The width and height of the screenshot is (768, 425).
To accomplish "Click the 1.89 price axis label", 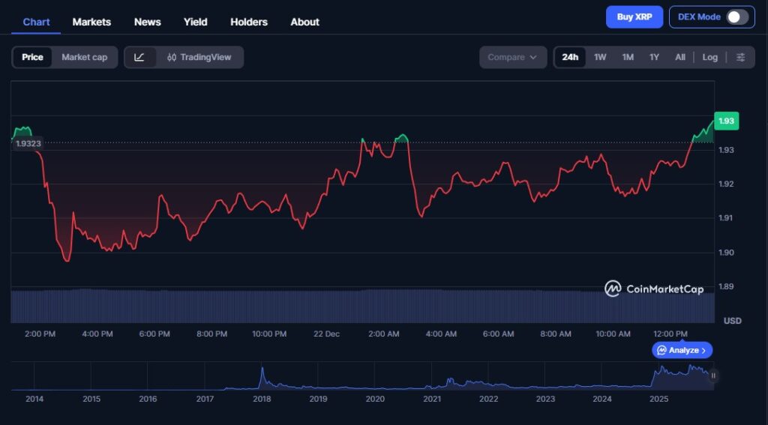I will pyautogui.click(x=726, y=286).
